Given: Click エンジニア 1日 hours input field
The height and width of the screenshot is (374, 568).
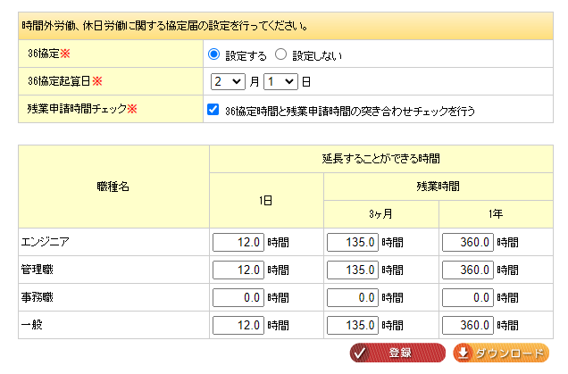Looking at the screenshot, I should [238, 241].
